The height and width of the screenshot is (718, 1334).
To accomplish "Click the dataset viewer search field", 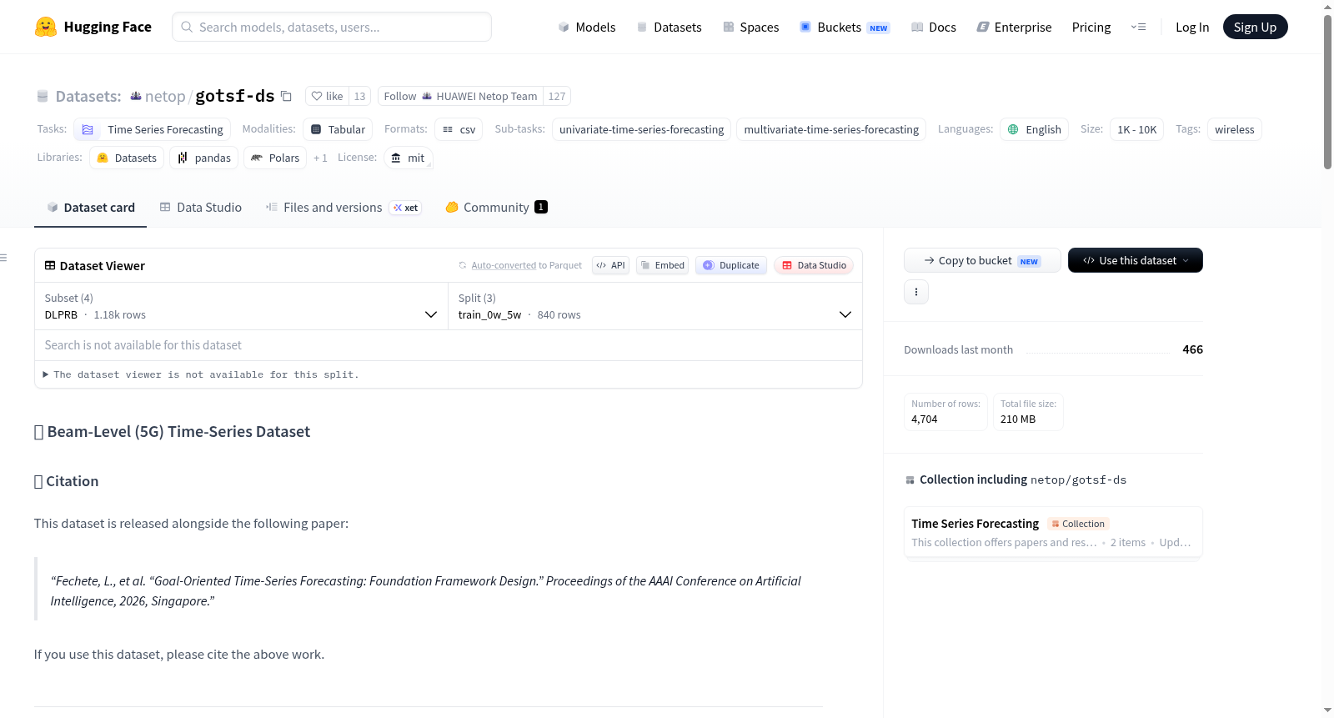I will [x=449, y=345].
